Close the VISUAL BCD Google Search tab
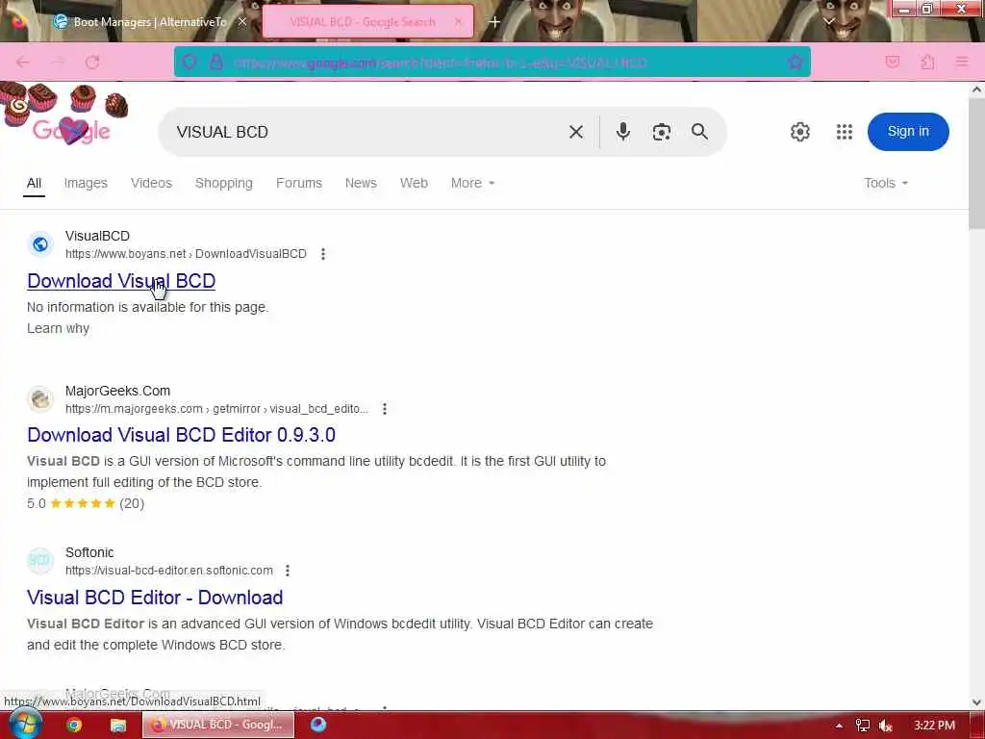Viewport: 985px width, 739px height. point(458,22)
